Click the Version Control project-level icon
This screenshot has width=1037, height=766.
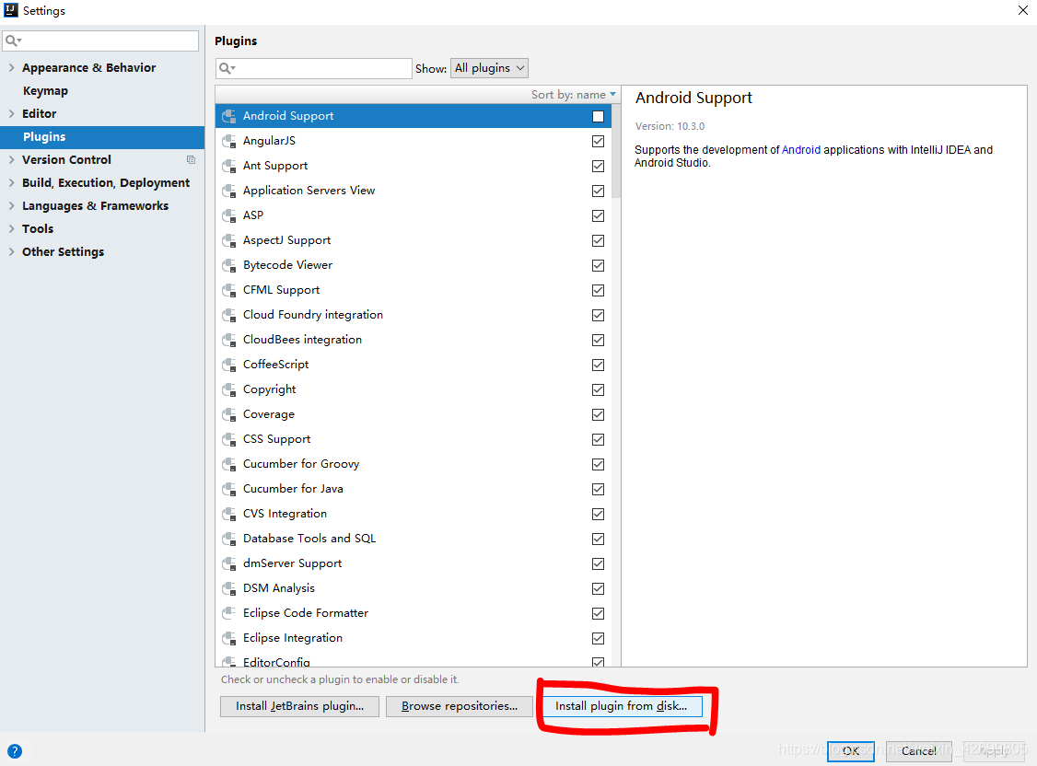[191, 160]
